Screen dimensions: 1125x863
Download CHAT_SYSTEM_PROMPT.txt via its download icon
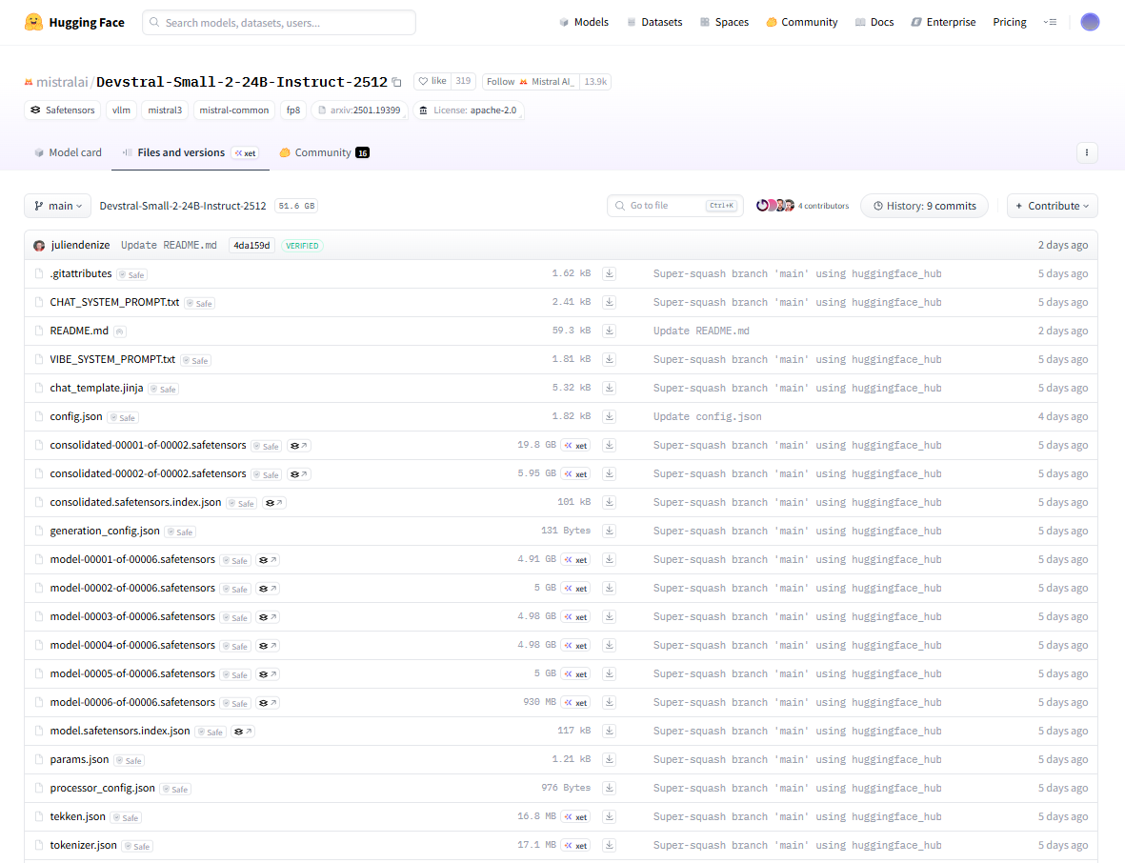tap(609, 302)
